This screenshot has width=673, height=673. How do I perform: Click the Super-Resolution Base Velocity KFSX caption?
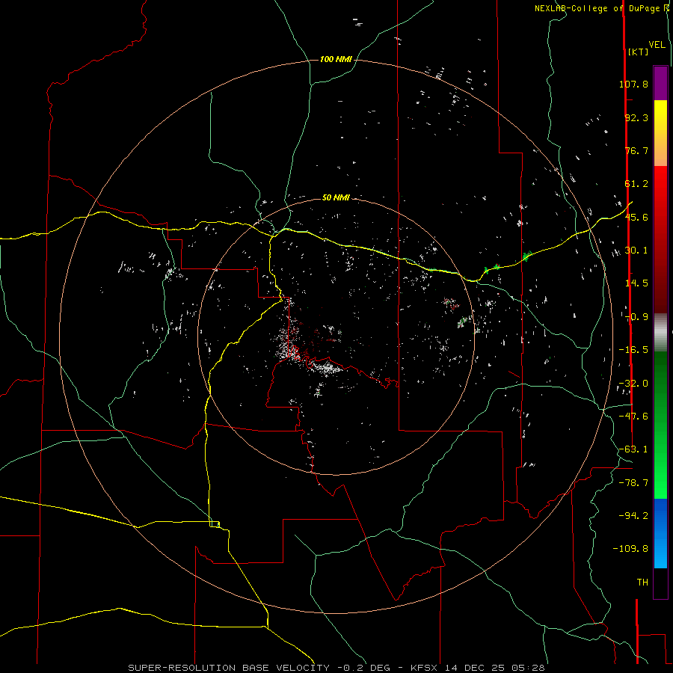(336, 668)
